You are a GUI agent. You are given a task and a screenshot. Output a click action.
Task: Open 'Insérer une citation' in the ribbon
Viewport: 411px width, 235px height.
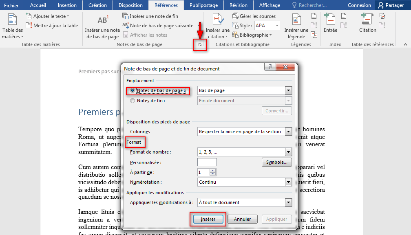click(x=218, y=29)
